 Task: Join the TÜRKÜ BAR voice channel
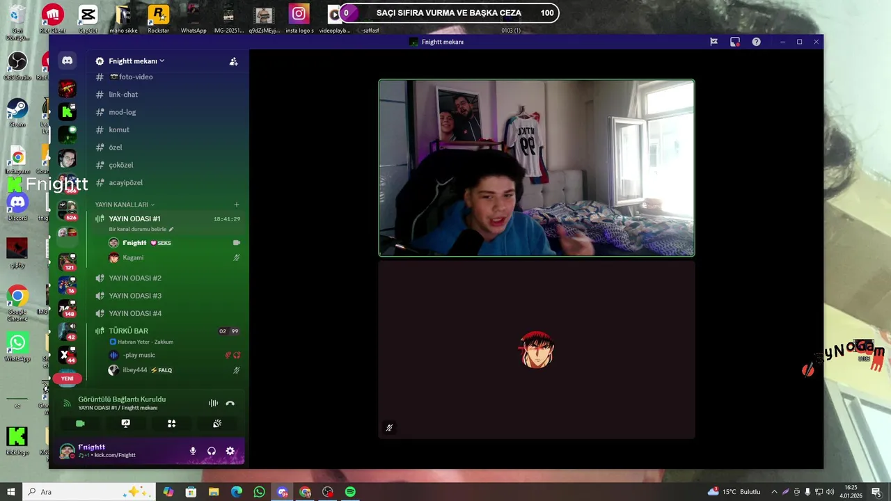128,331
